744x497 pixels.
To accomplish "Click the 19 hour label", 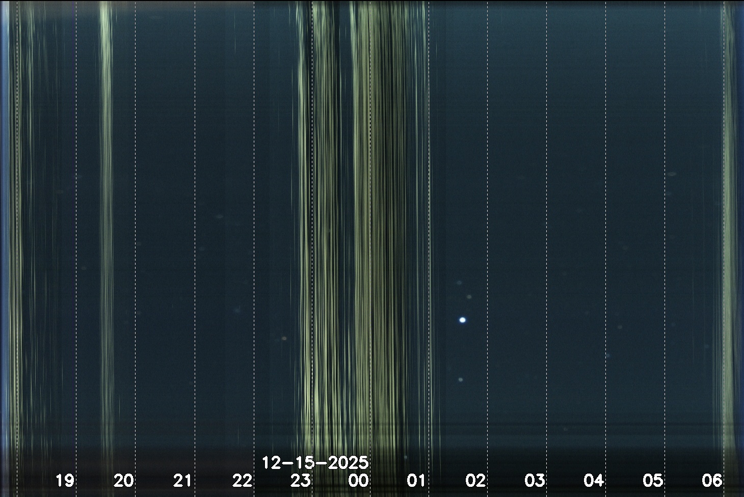I will coord(65,480).
